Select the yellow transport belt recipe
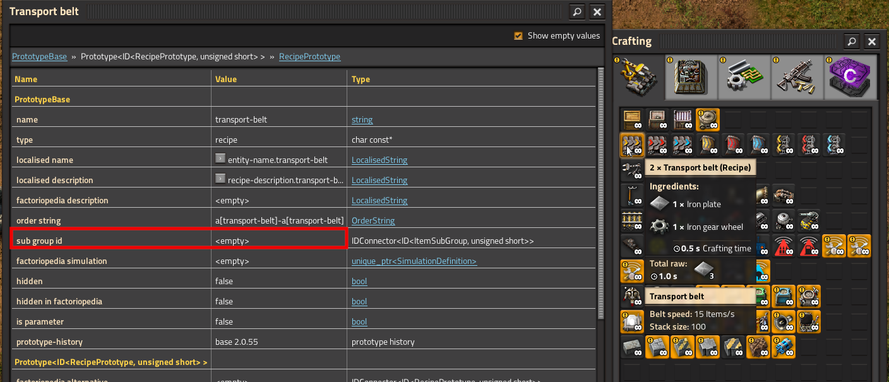The image size is (889, 382). pyautogui.click(x=632, y=145)
